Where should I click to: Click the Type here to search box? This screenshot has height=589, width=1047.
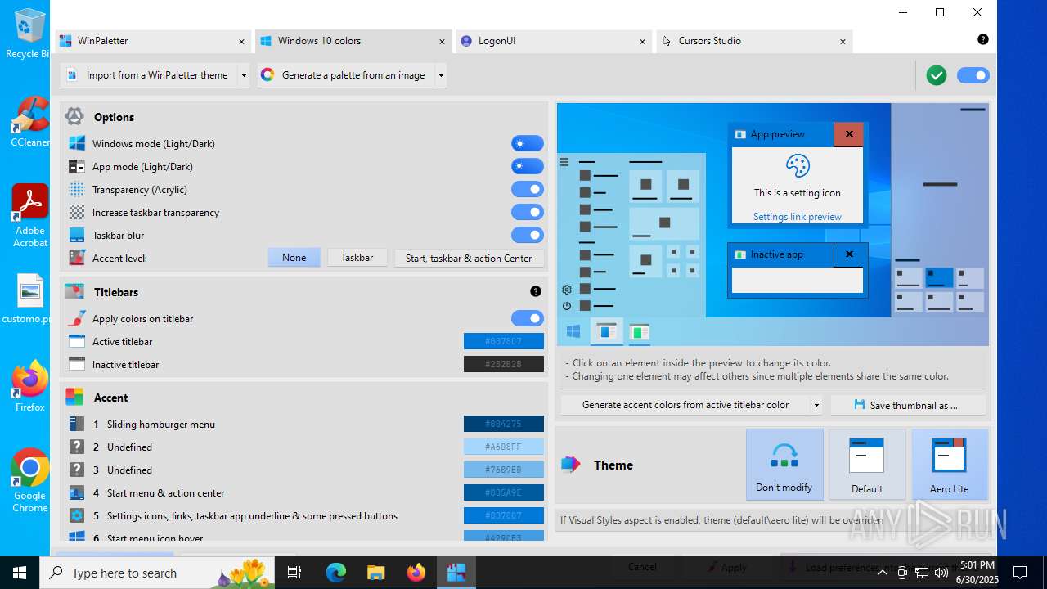point(158,573)
